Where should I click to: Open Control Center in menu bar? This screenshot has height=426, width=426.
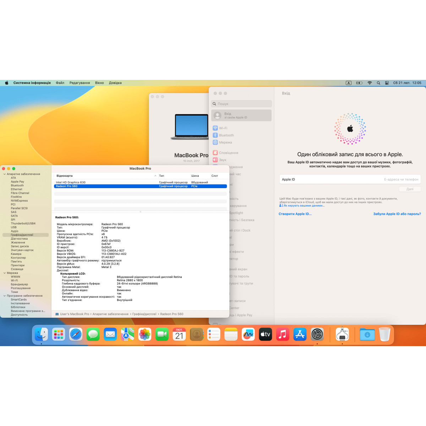pyautogui.click(x=387, y=83)
